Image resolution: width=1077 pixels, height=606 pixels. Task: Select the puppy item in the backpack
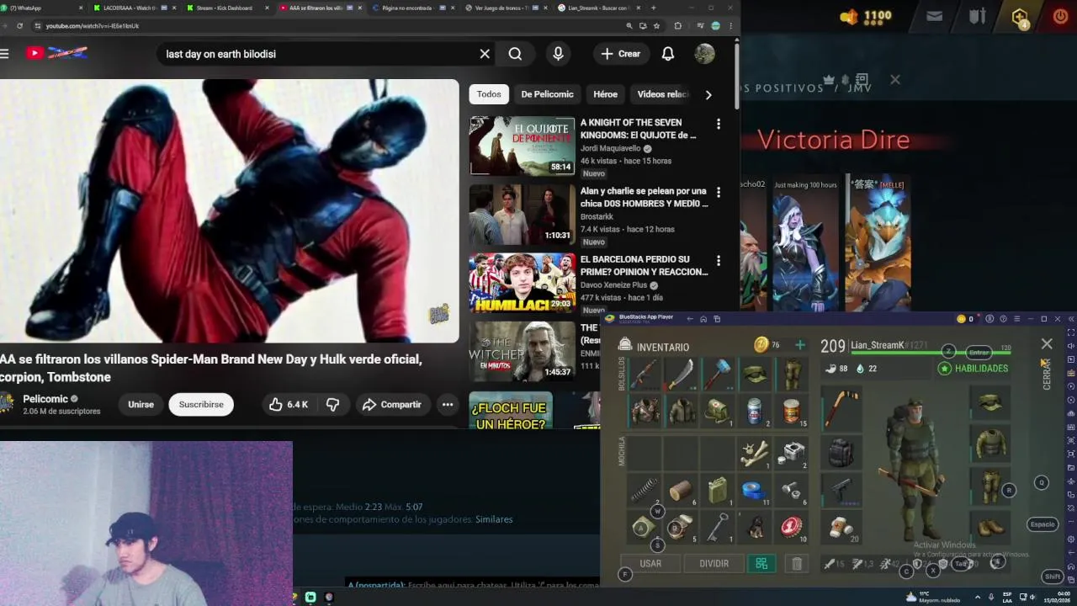[x=755, y=527]
